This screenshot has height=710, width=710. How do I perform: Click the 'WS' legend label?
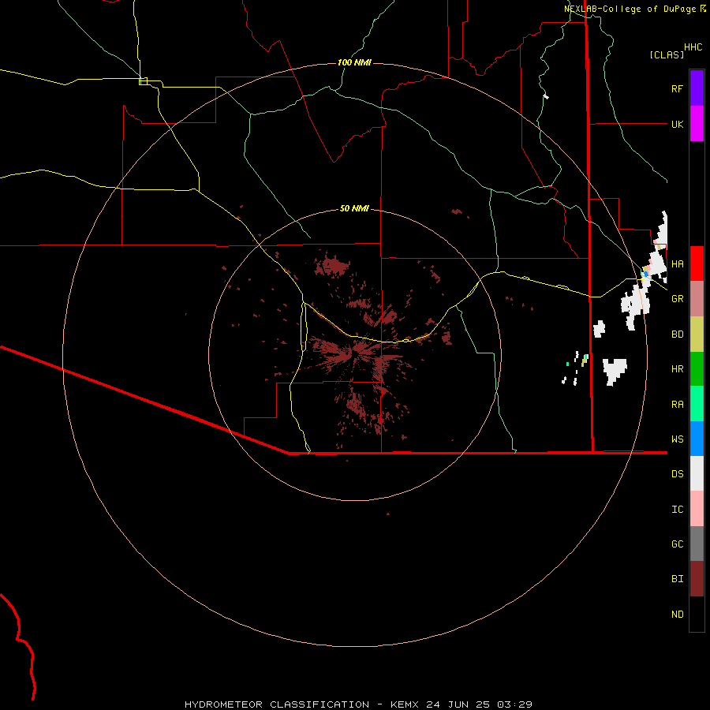pos(678,439)
